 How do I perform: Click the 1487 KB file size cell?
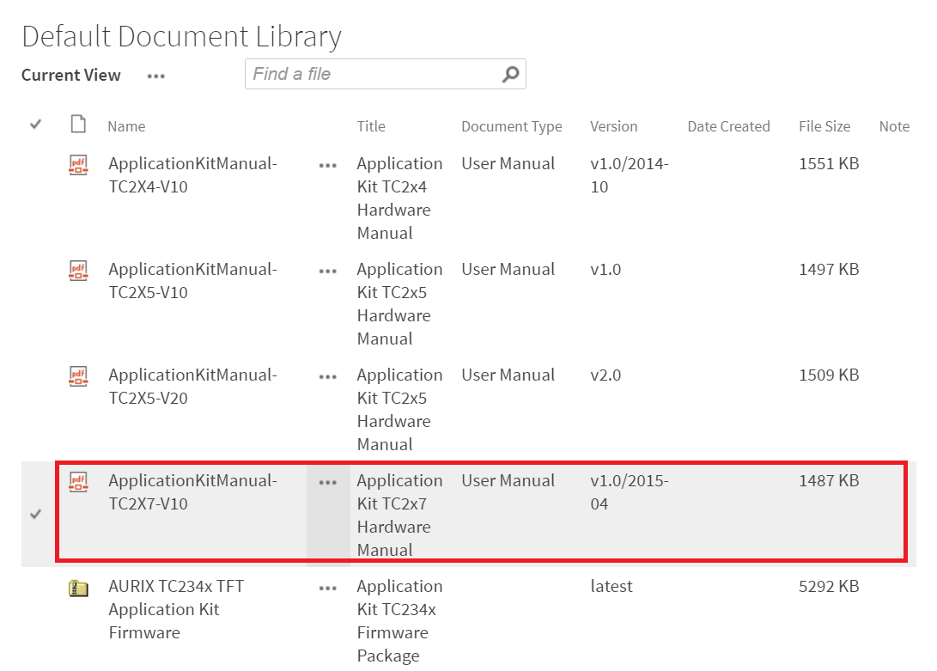(829, 481)
